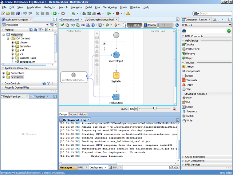Viewport: 233px width, 175px height.
Task: Select the SayHello assign activity icon
Action: 116,75
